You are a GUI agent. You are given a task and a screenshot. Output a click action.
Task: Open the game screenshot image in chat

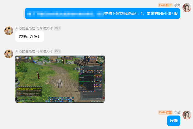click(x=60, y=79)
